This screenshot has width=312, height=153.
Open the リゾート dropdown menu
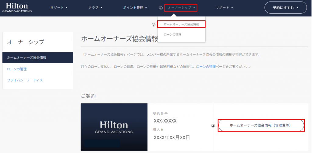pos(59,8)
